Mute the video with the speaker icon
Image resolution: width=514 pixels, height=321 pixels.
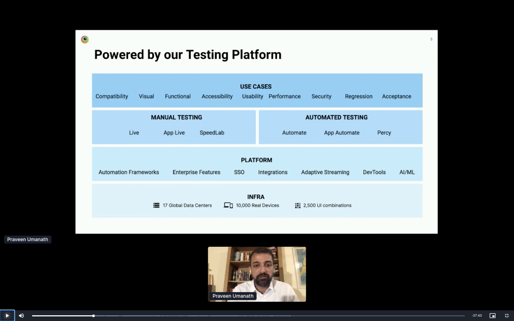(x=21, y=316)
